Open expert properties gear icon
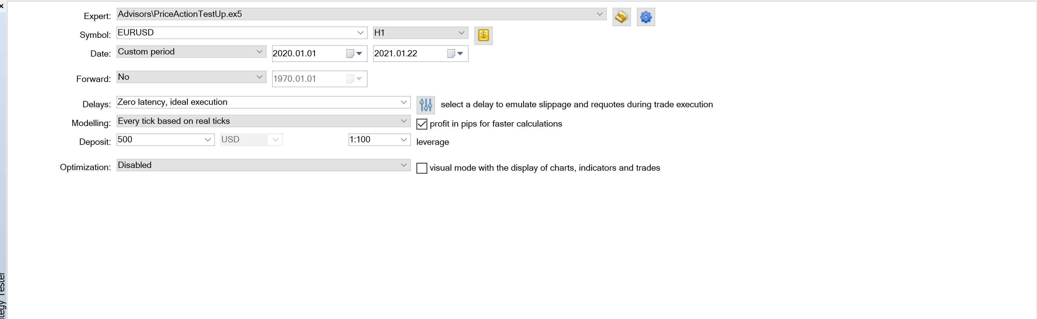This screenshot has height=319, width=1037. click(646, 17)
